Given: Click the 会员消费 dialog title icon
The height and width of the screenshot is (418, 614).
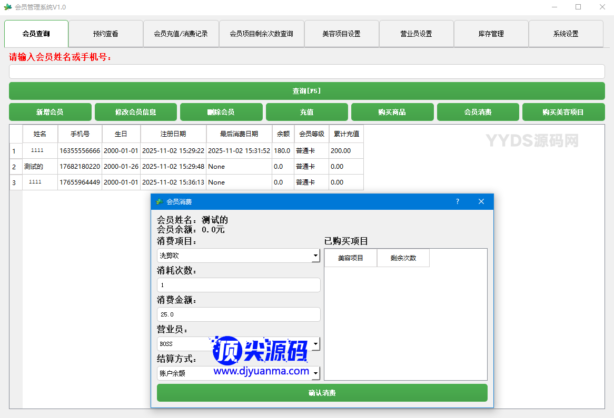Looking at the screenshot, I should click(x=160, y=202).
